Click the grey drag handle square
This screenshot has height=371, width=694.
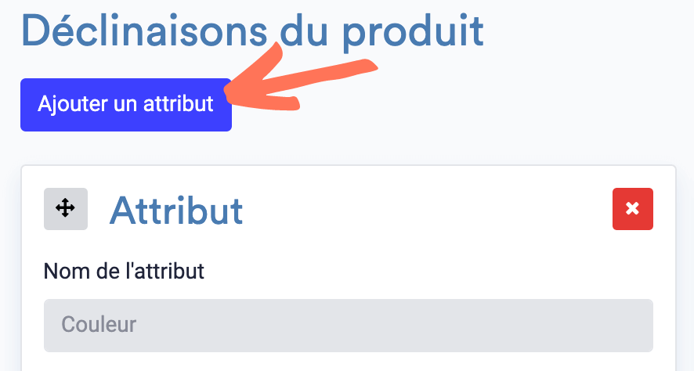pyautogui.click(x=66, y=208)
